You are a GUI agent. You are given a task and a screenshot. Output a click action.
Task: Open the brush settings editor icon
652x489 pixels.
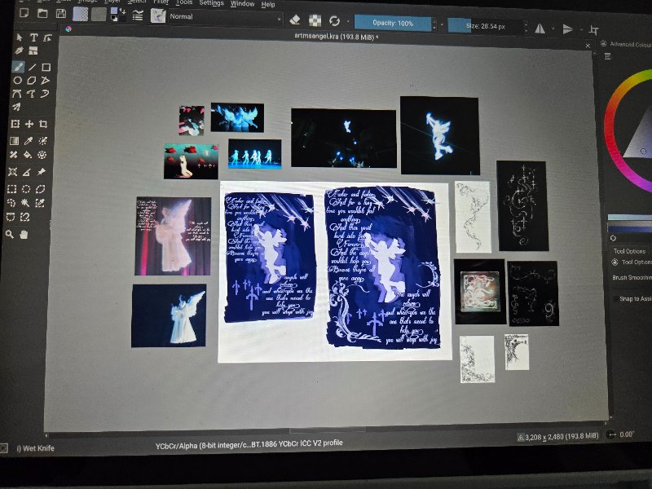[x=138, y=15]
